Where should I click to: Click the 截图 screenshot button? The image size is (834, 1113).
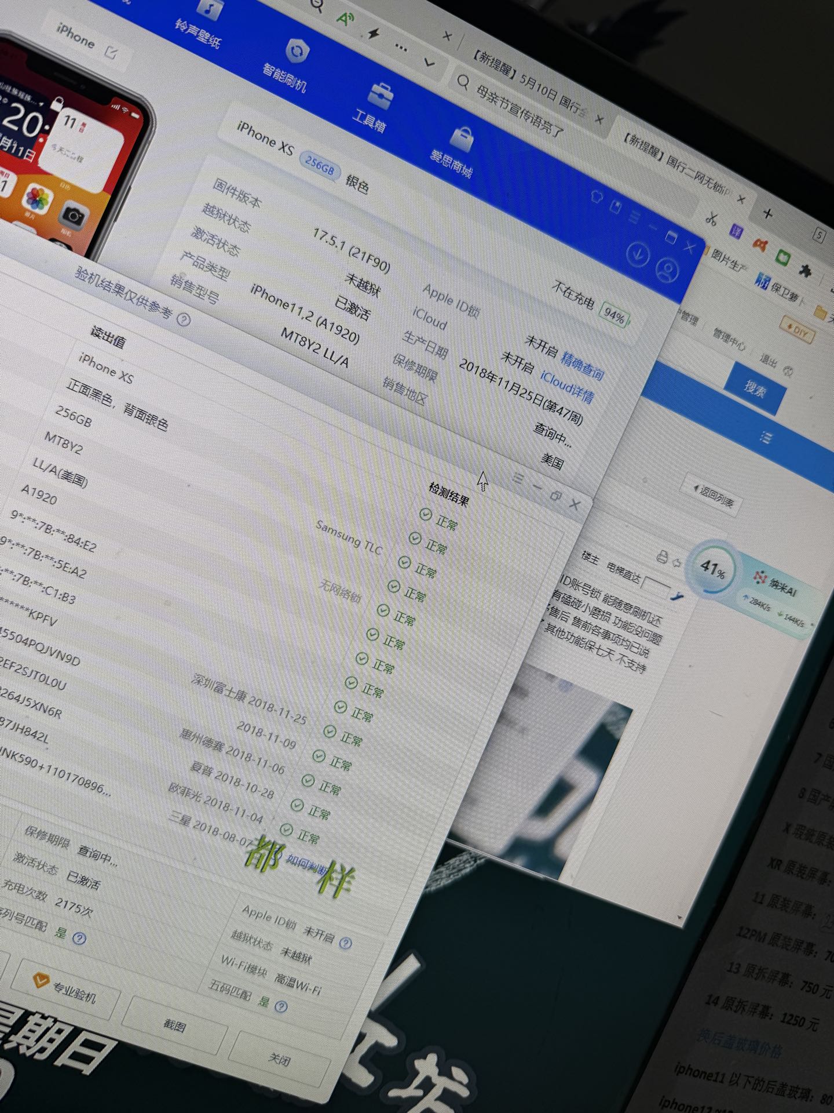[x=174, y=1025]
